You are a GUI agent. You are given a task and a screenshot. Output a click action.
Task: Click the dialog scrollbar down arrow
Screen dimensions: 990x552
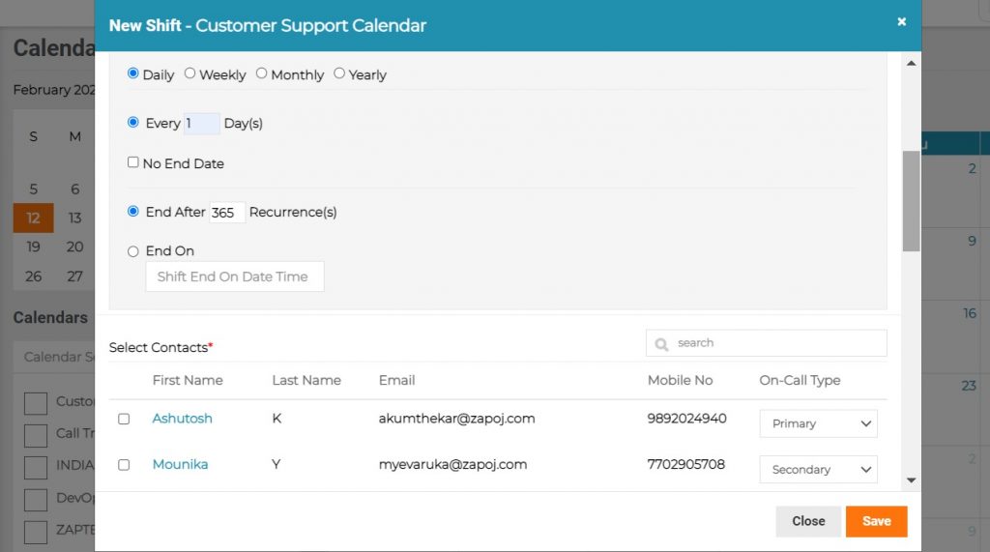(911, 480)
